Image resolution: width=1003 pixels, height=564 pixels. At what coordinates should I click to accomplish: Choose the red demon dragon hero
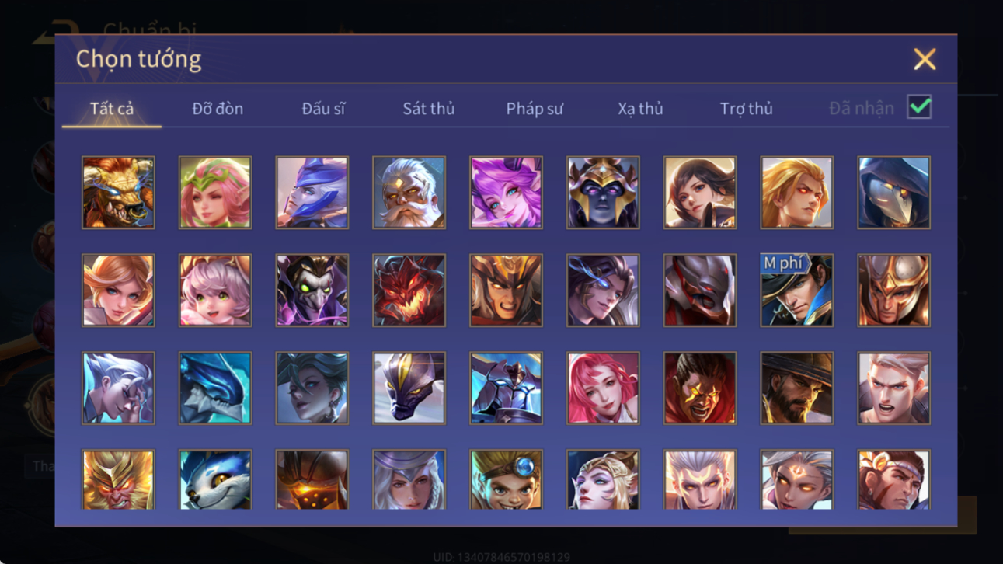pyautogui.click(x=409, y=291)
